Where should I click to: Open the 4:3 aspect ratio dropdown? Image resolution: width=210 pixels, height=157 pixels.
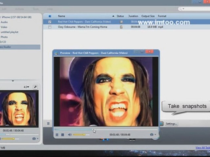point(26,87)
